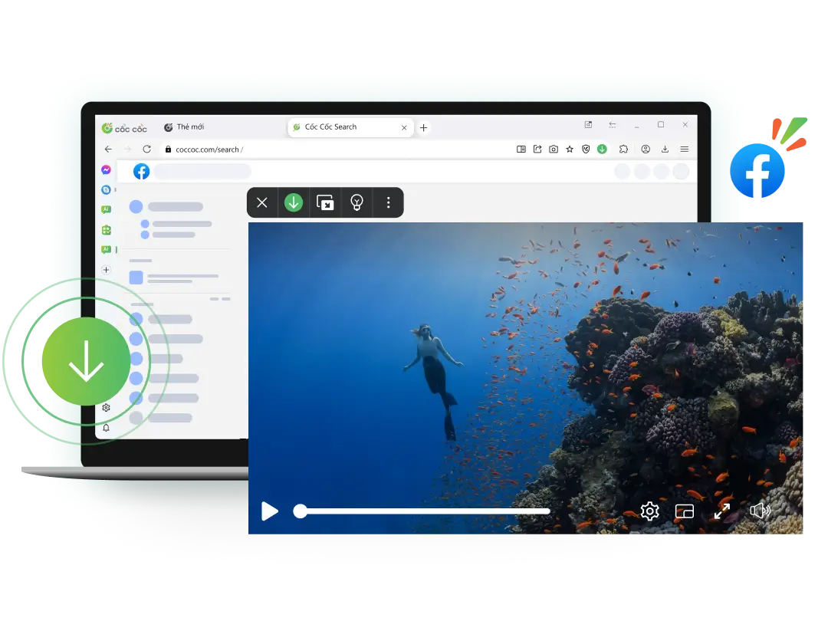
Task: Click the Facebook badge with sparks
Action: click(757, 170)
